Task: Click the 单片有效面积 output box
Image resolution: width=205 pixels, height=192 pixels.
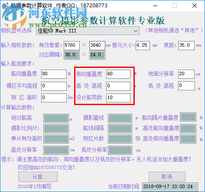Action: click(x=56, y=139)
